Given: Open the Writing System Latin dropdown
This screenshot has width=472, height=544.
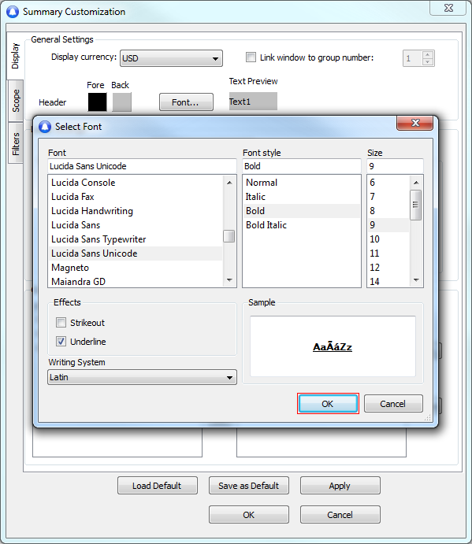Looking at the screenshot, I should [x=142, y=377].
